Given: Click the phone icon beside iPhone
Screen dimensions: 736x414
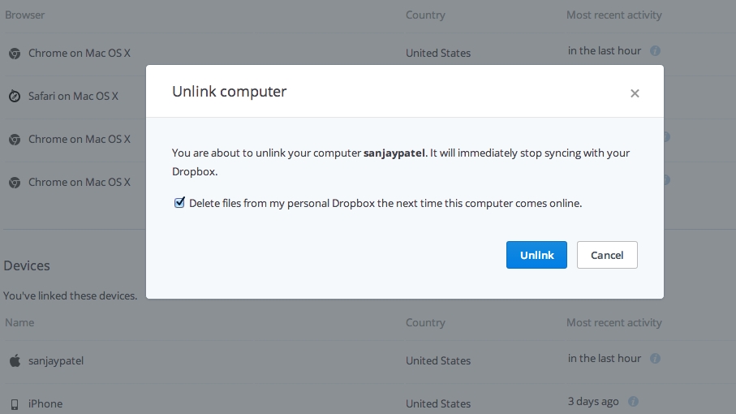Looking at the screenshot, I should 15,403.
